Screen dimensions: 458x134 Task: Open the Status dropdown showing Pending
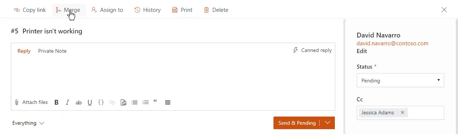[x=400, y=80]
